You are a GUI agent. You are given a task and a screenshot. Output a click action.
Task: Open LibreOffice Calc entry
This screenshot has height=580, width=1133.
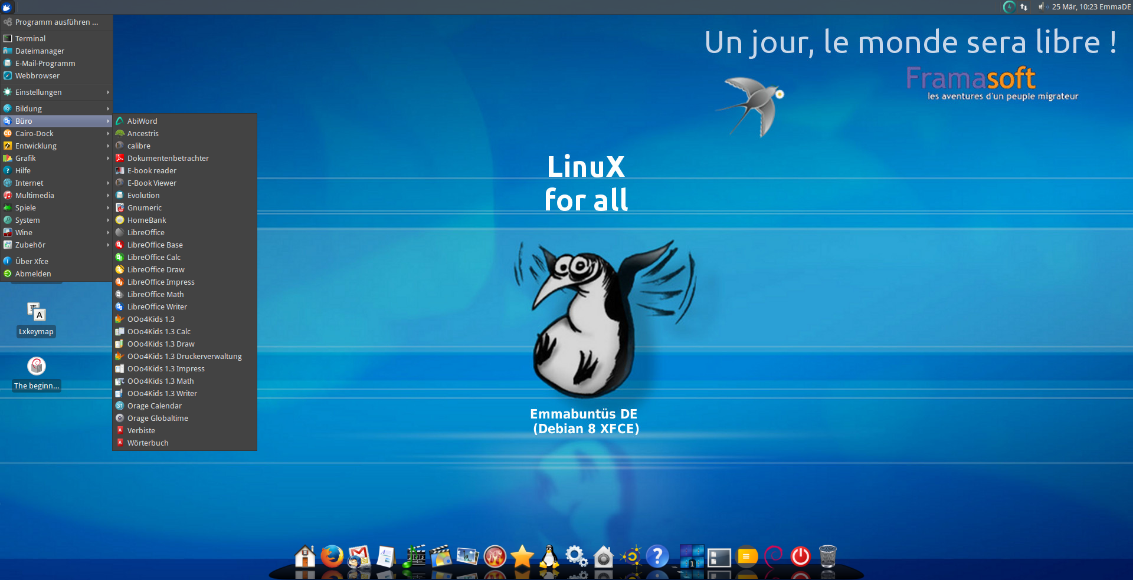tap(185, 257)
